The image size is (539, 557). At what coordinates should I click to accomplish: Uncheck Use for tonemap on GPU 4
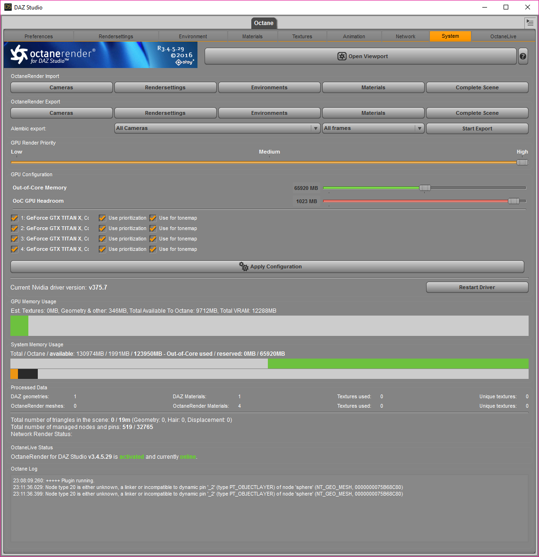pyautogui.click(x=153, y=249)
